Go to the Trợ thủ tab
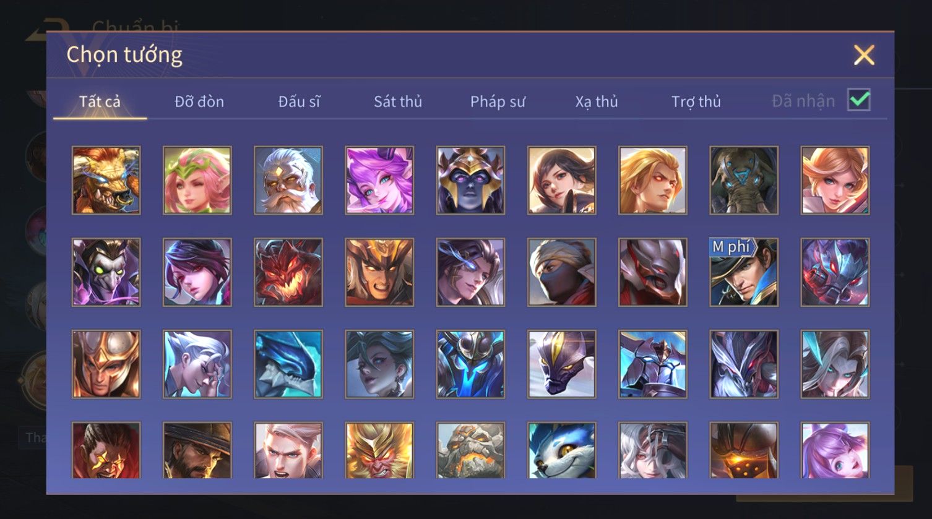 pyautogui.click(x=696, y=101)
